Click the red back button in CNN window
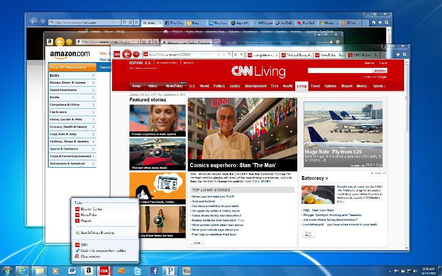 coord(126,54)
